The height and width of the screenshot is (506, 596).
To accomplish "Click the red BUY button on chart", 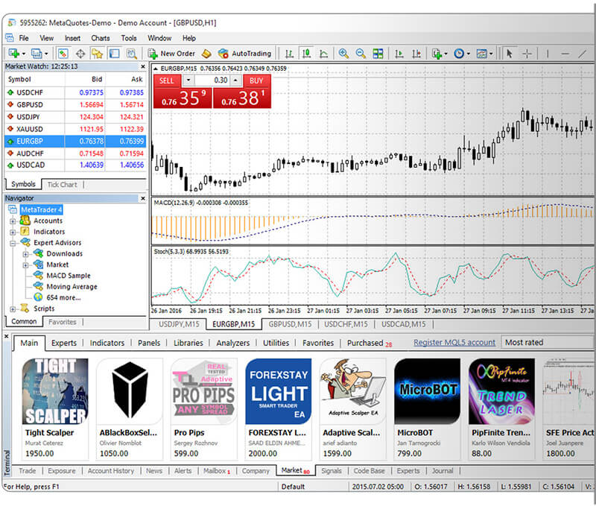I will click(256, 80).
